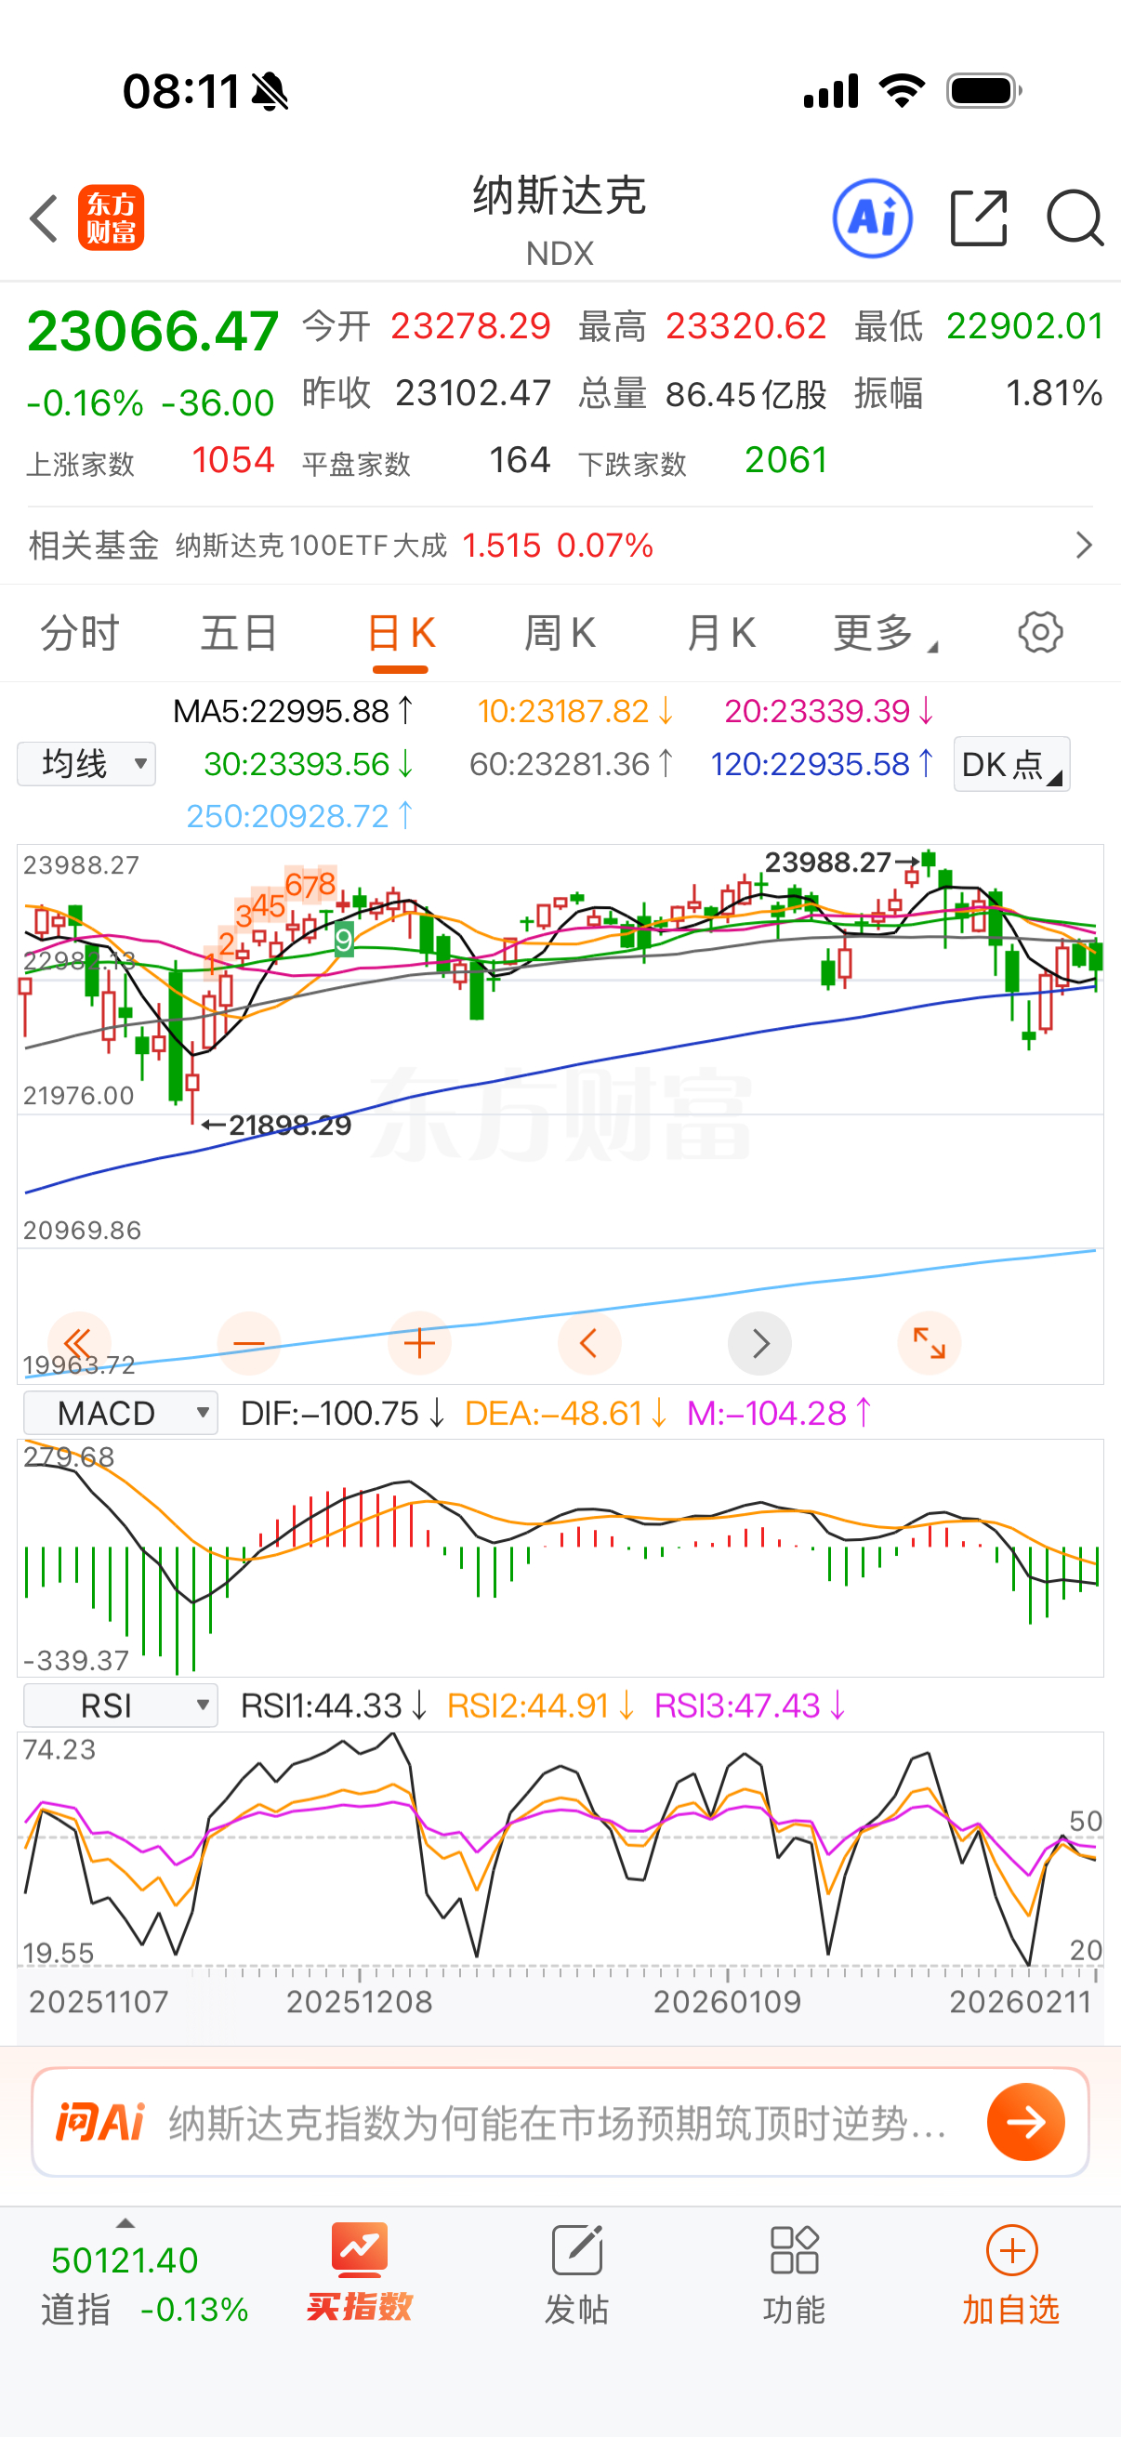Tap 最高 23320.62 value
The width and height of the screenshot is (1121, 2437).
pos(745,326)
